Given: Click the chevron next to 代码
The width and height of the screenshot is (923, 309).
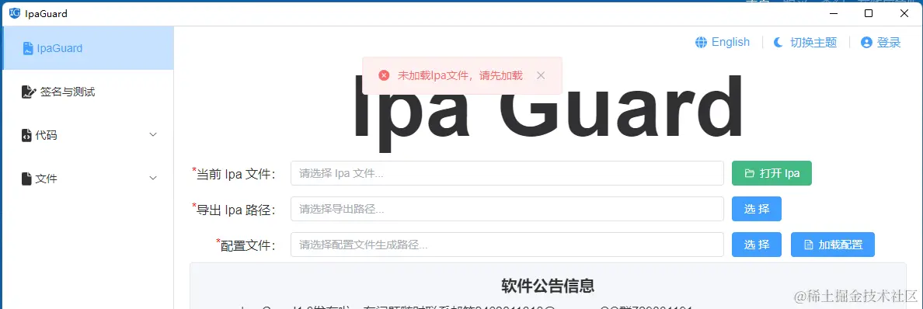Looking at the screenshot, I should pyautogui.click(x=153, y=135).
